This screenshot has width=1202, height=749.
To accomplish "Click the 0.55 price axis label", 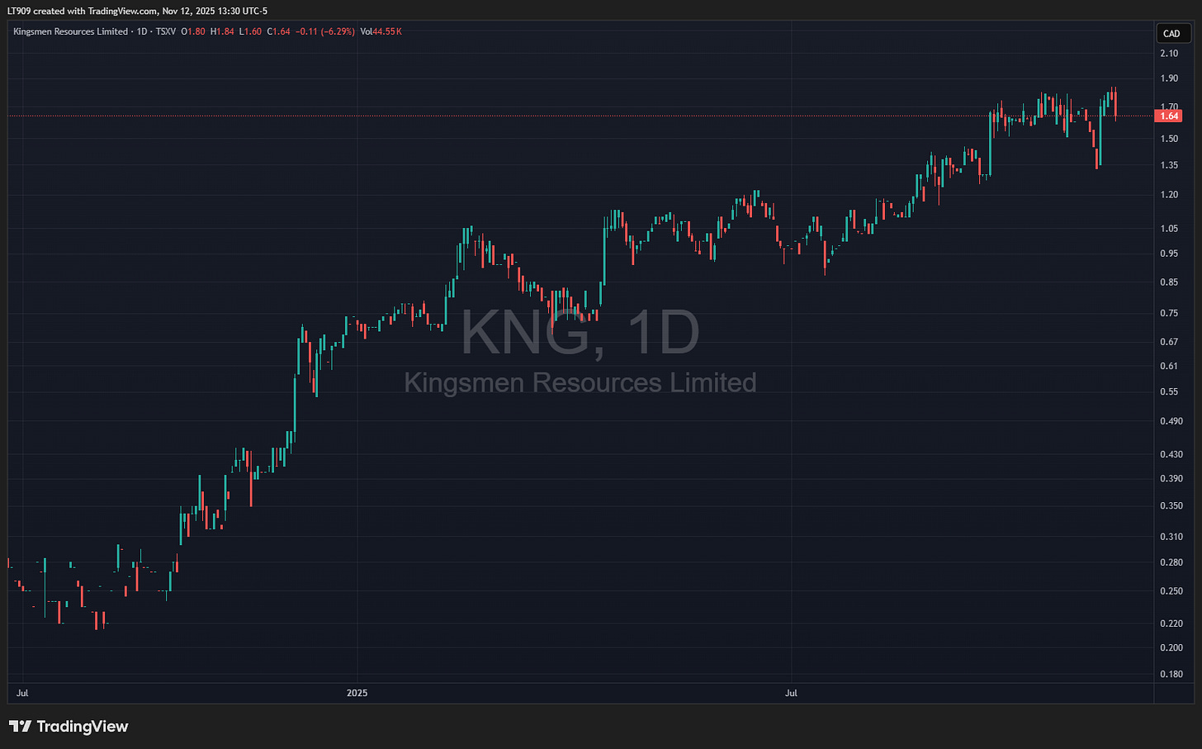I will (1169, 391).
